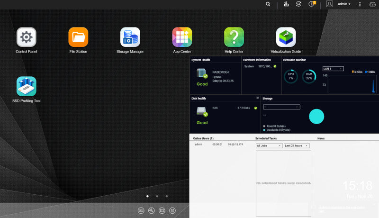Click the RAM 32% usage gauge

click(x=309, y=76)
